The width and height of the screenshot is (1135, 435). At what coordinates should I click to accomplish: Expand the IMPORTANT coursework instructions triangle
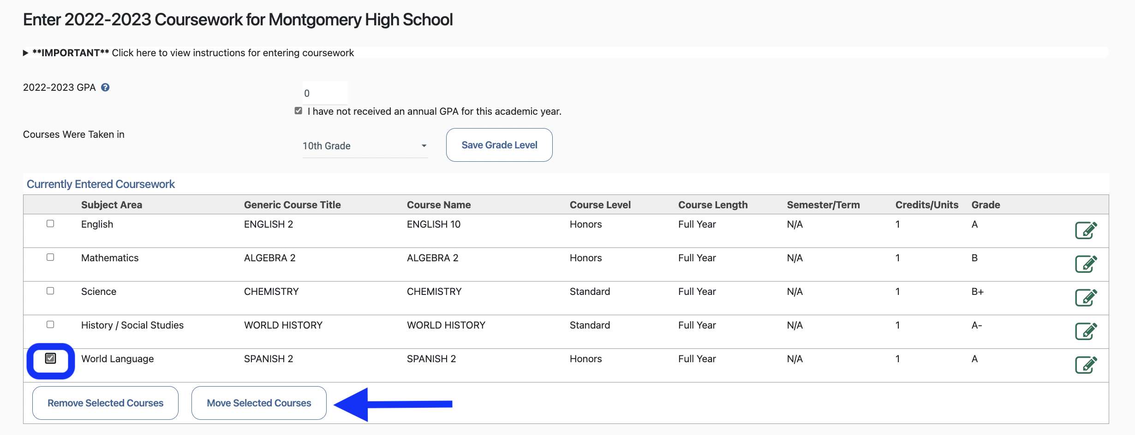point(26,53)
